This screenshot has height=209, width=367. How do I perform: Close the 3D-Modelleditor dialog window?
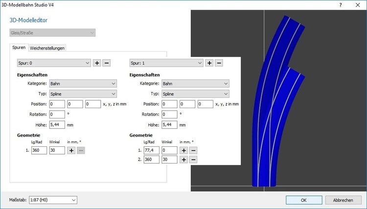tap(358, 5)
